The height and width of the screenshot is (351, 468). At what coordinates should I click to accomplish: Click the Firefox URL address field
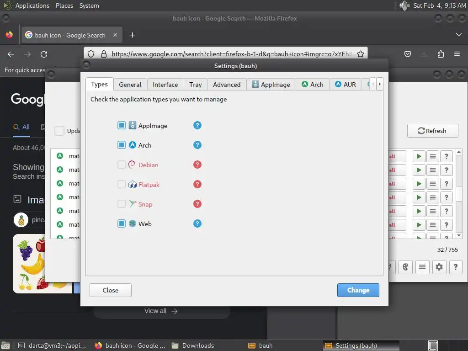[231, 54]
